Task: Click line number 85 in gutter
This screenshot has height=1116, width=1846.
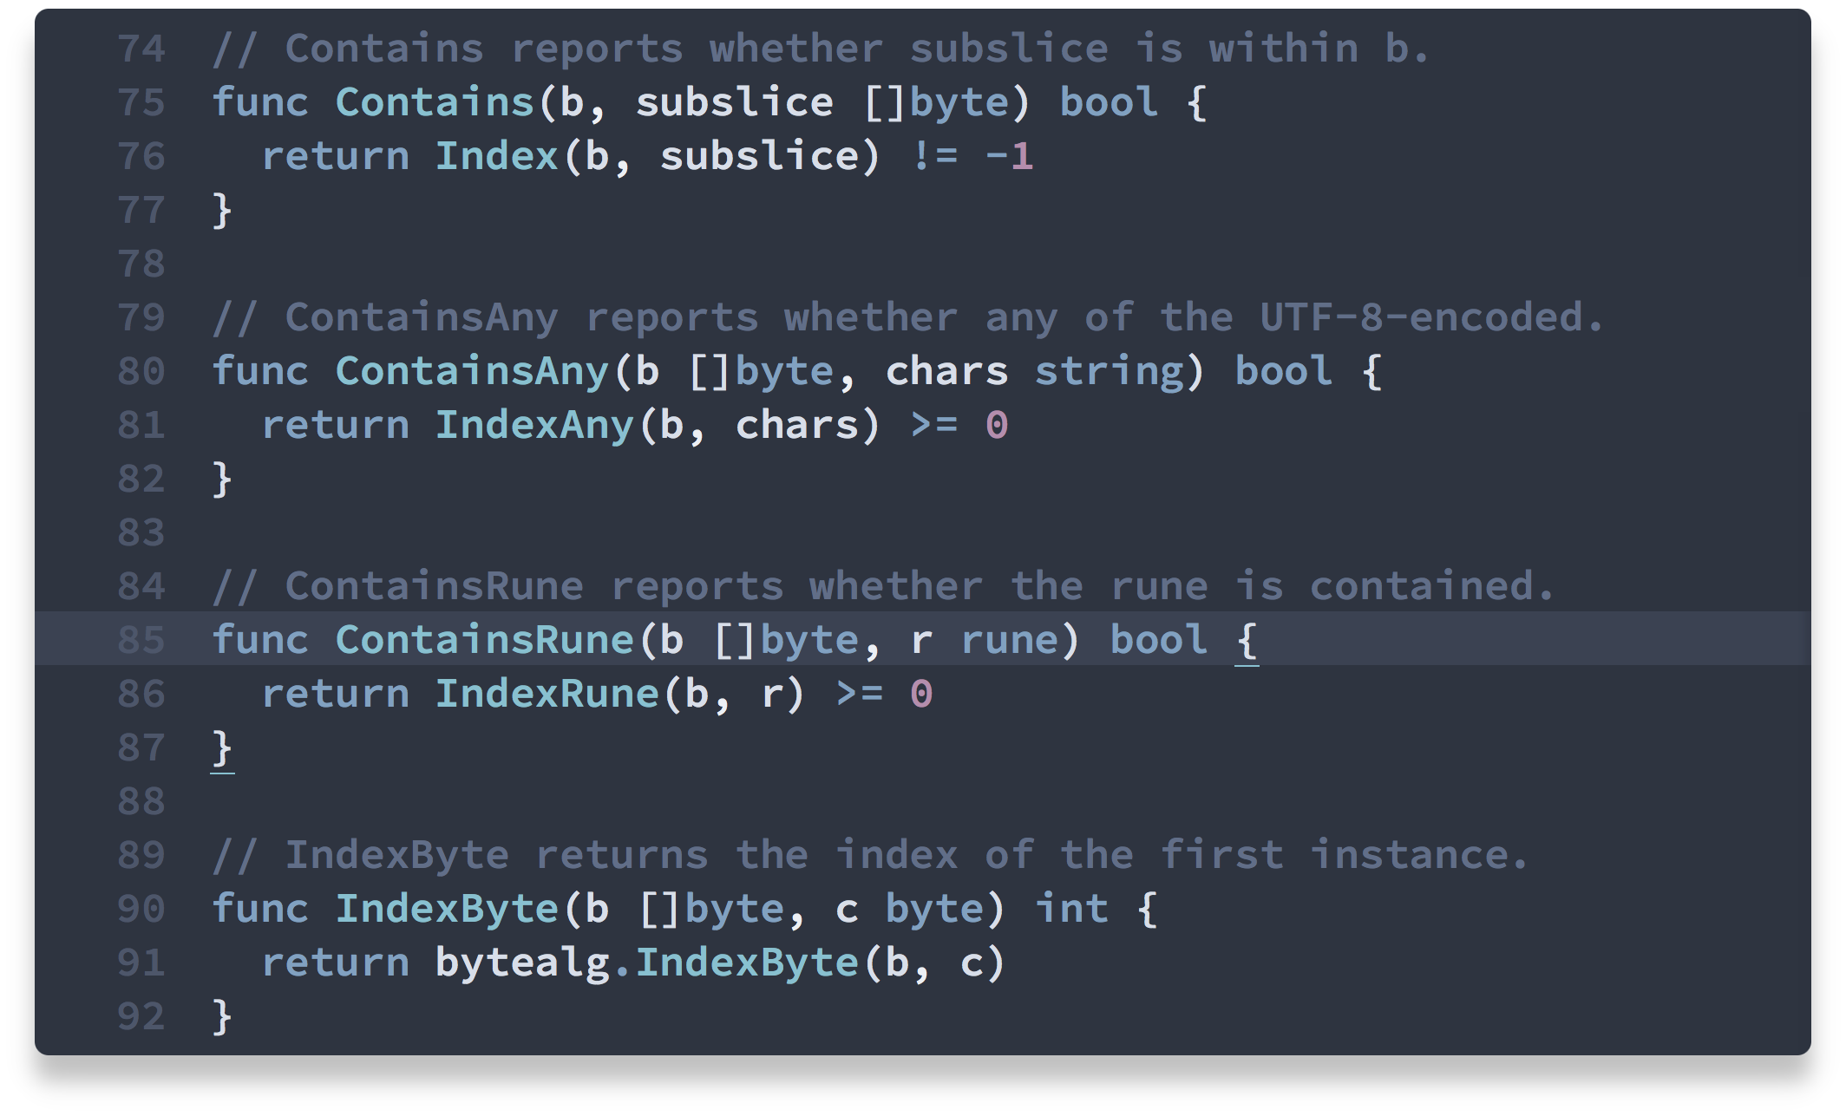Action: click(141, 640)
